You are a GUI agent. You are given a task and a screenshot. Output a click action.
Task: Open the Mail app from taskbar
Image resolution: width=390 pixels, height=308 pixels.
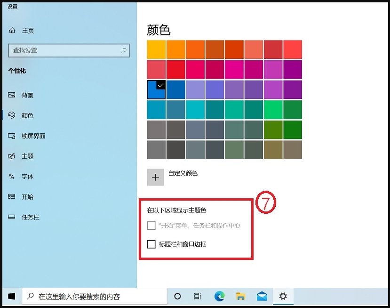pos(262,296)
